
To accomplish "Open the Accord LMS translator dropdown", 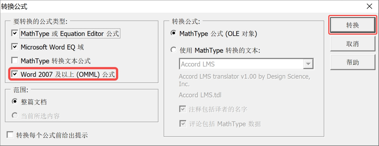I will (x=309, y=64).
